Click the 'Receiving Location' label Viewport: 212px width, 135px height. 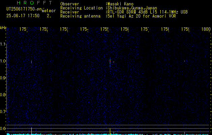(82, 8)
